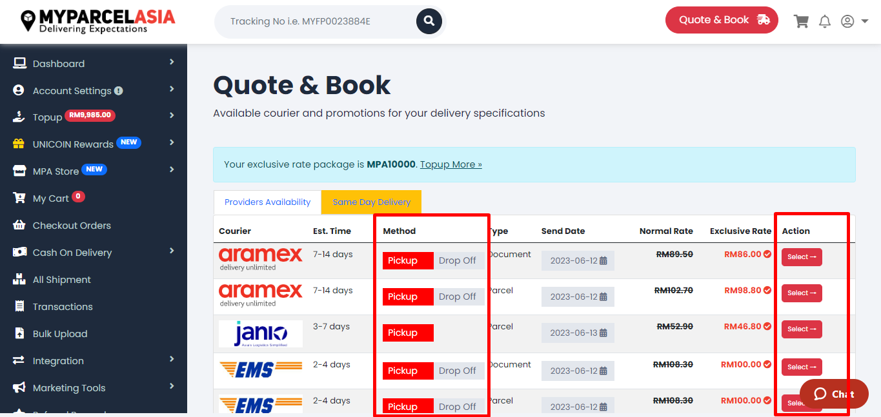Click the Topup More link
Screen dimensions: 881x417
click(451, 164)
